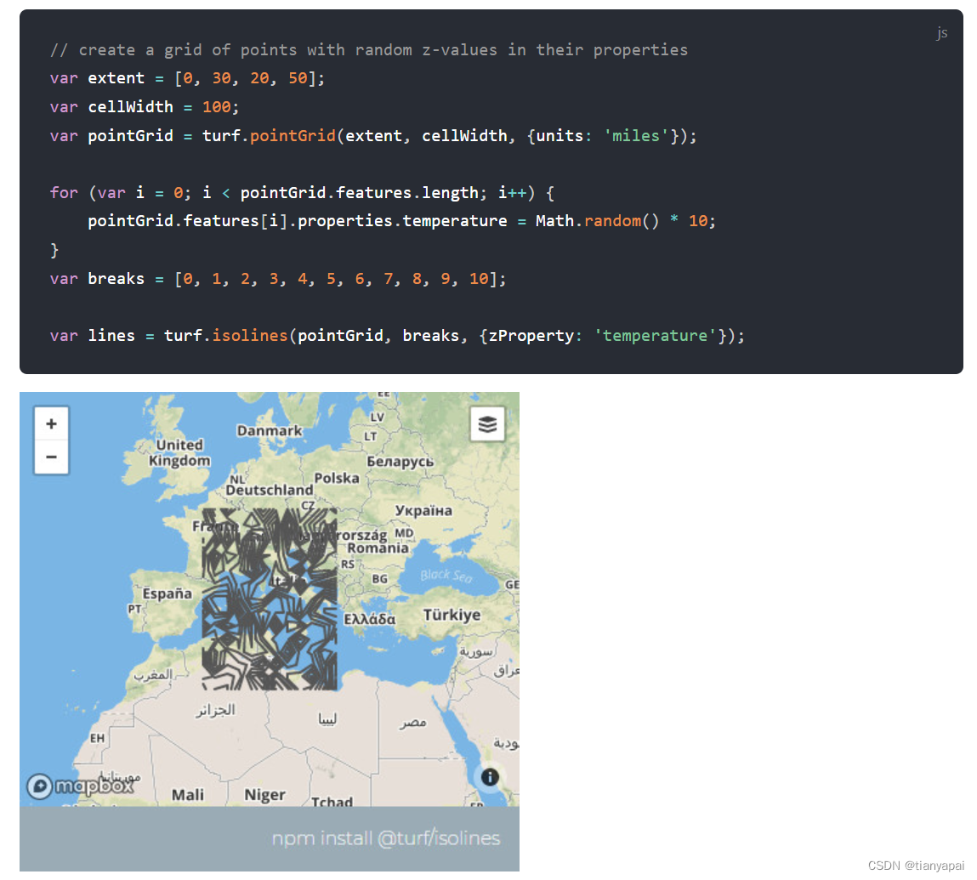Click the 'miles' units string in code

636,135
